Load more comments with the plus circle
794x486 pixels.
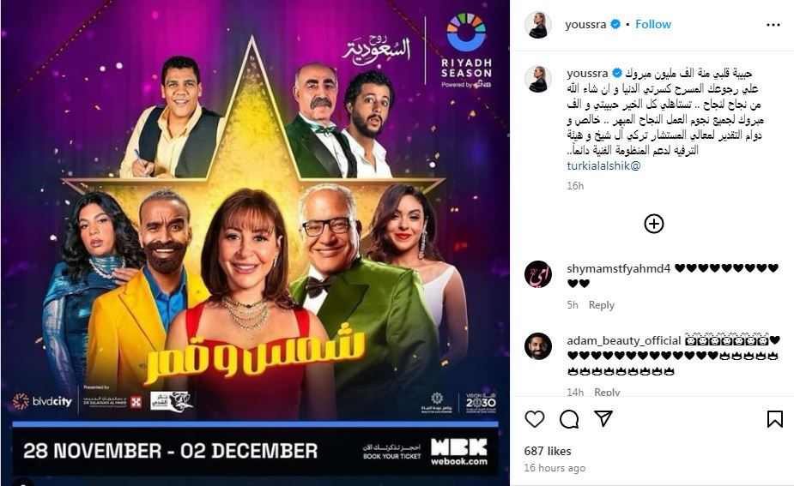(654, 224)
